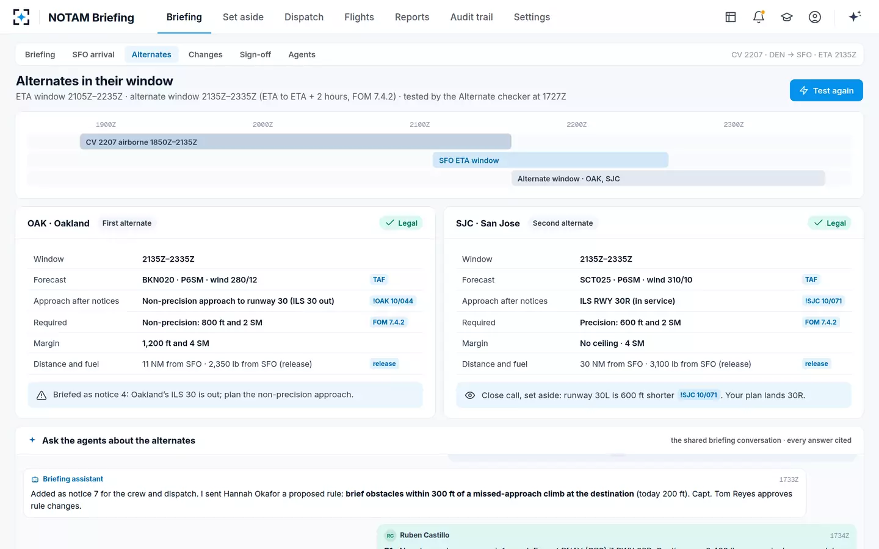The image size is (879, 549).
Task: Open the Sign-off sub-tab
Action: click(x=255, y=54)
